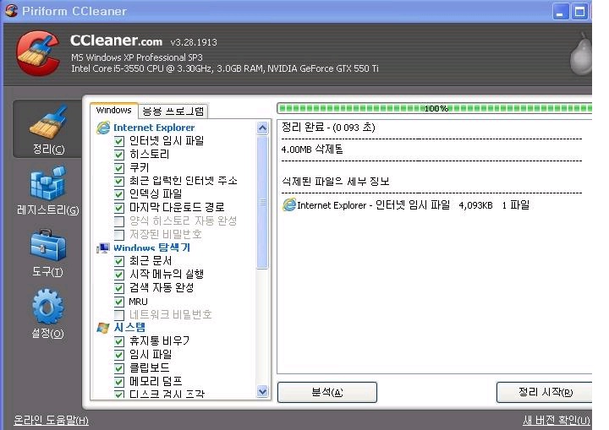Select the 시스템 category heading
Viewport: 609px width, 430px height.
tap(129, 328)
